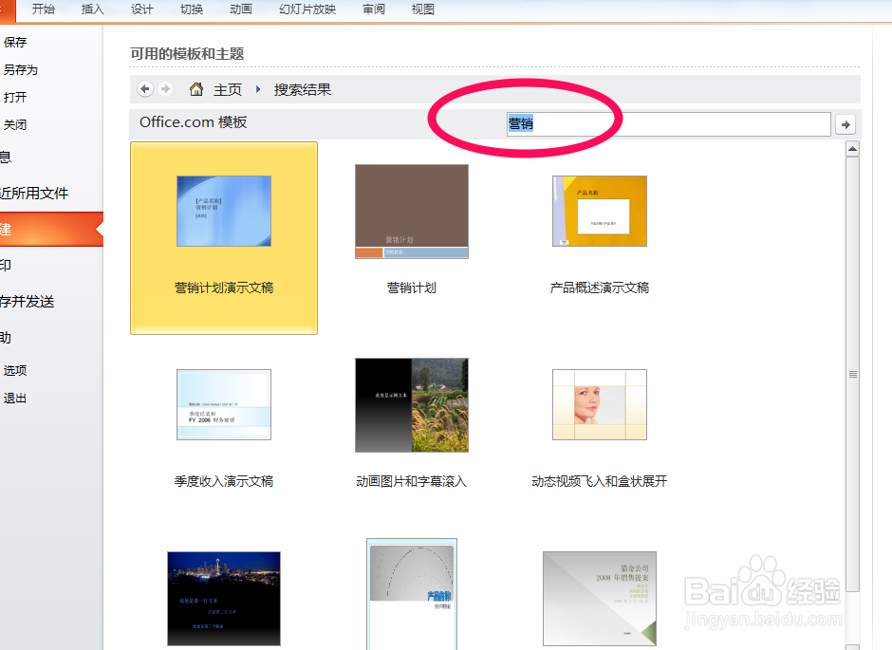
Task: Start the search with the arrow button
Action: tap(846, 124)
